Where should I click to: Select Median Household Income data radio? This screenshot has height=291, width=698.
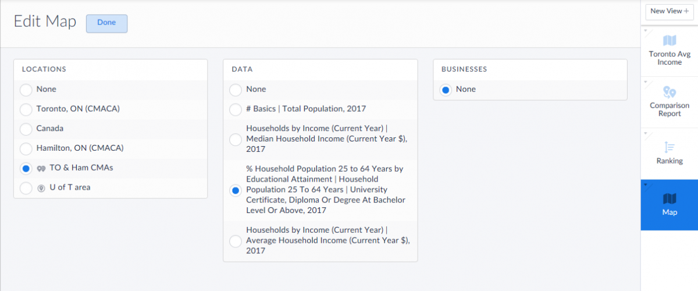point(236,140)
